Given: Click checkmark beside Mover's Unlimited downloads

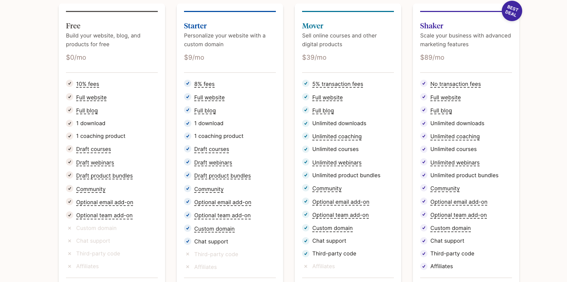Looking at the screenshot, I should pos(306,123).
